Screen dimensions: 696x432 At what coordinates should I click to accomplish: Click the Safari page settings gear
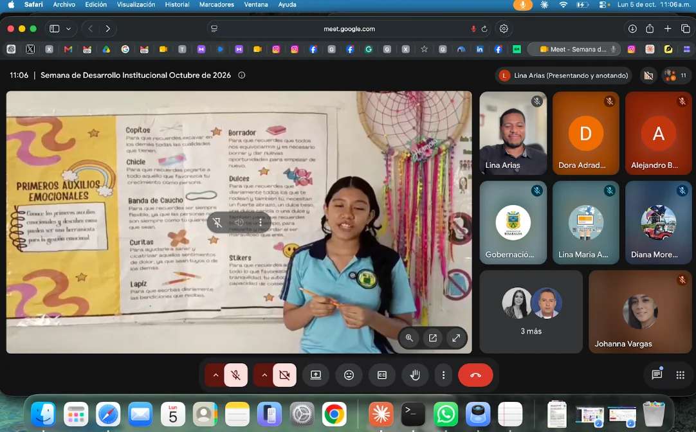coord(504,29)
